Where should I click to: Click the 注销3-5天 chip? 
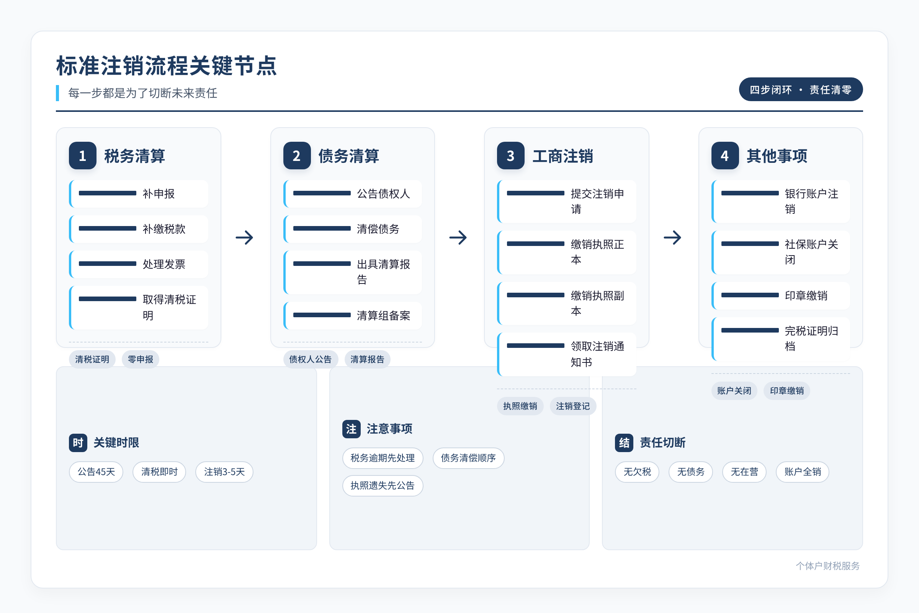click(224, 472)
